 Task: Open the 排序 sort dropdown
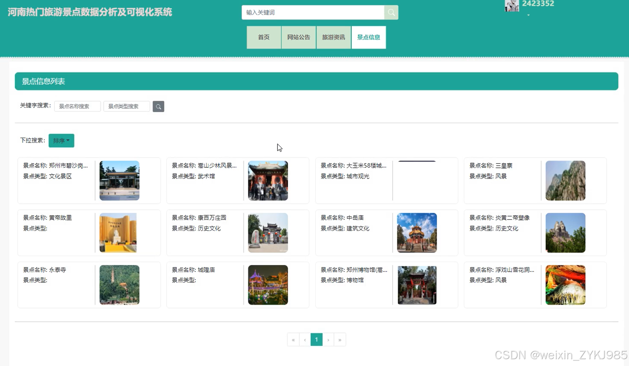[61, 140]
